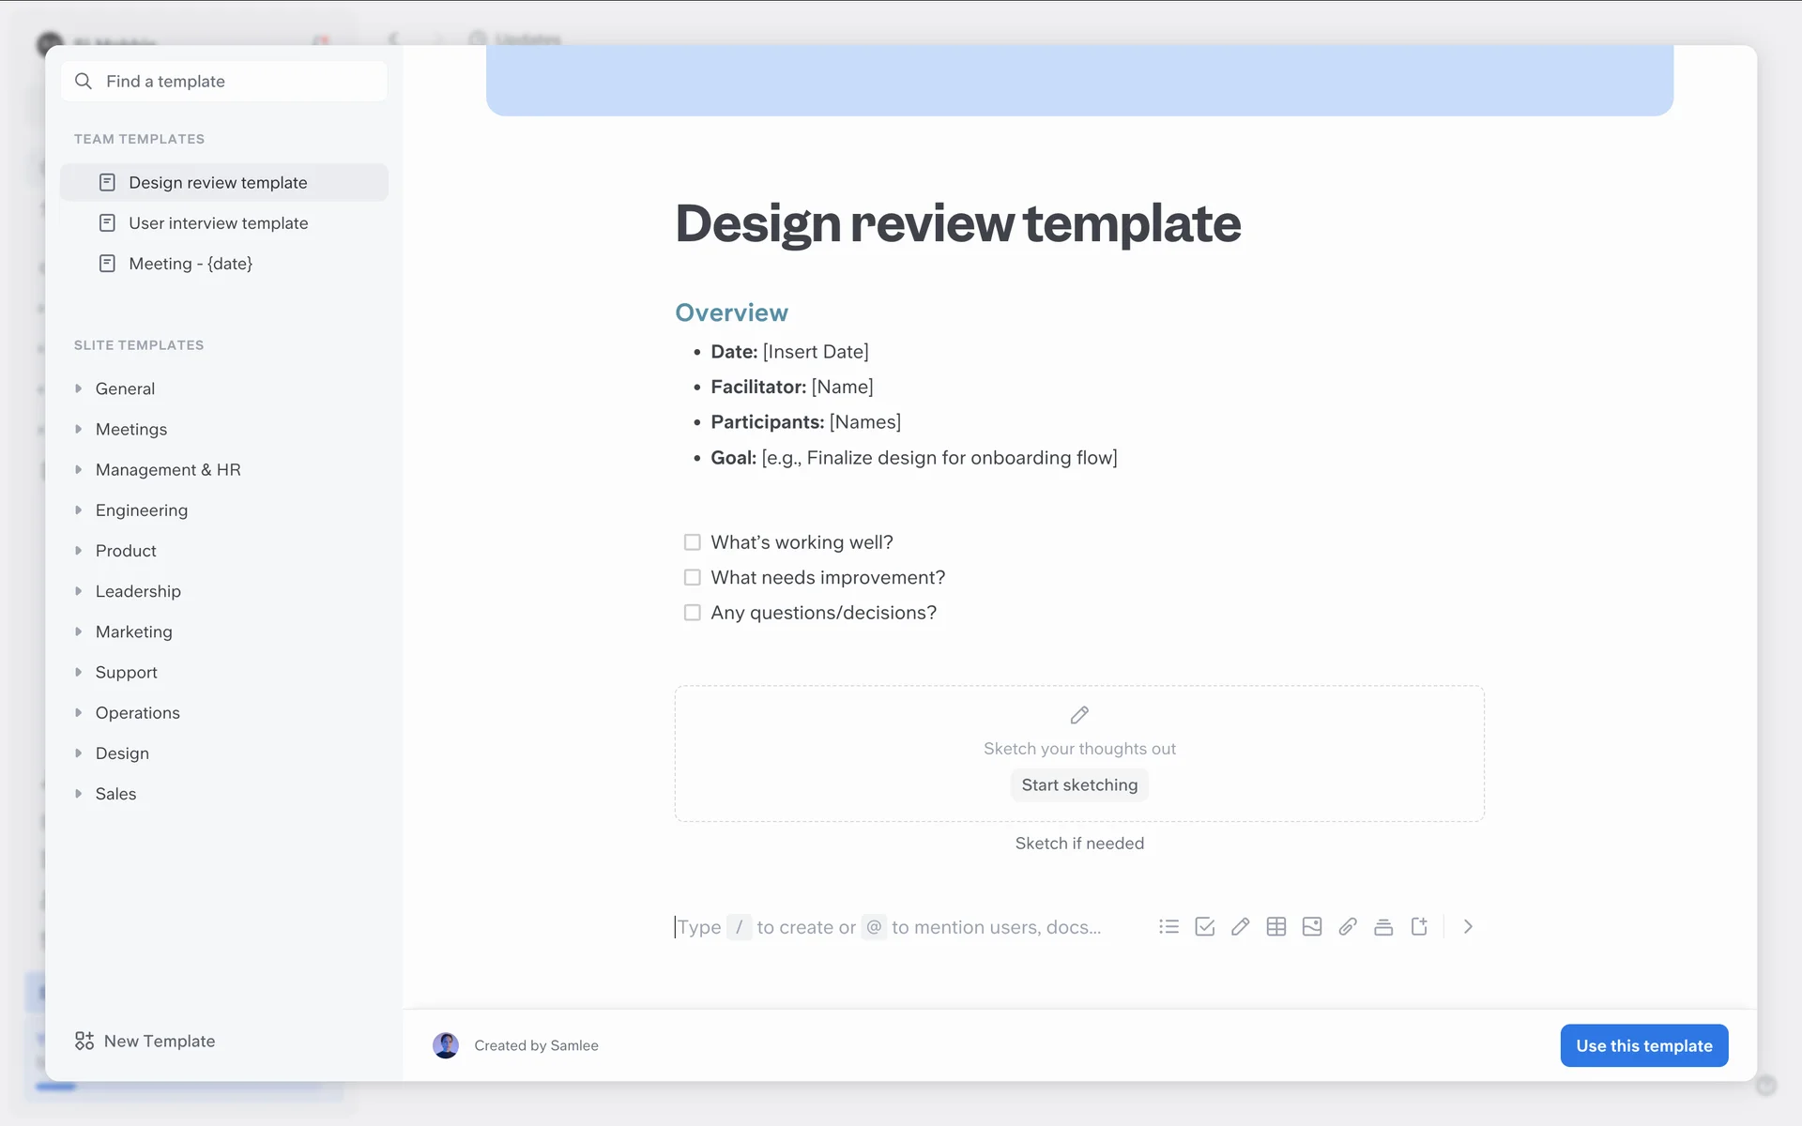This screenshot has width=1802, height=1126.
Task: Insert a table via the toolbar icon
Action: point(1275,927)
